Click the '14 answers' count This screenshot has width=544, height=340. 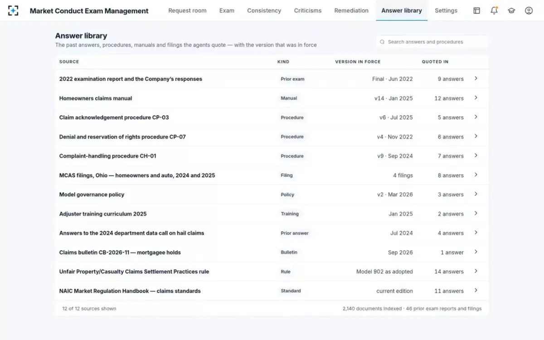(449, 272)
